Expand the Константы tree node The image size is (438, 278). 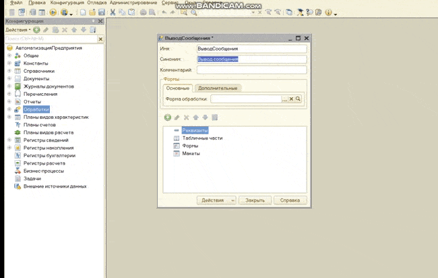point(9,63)
